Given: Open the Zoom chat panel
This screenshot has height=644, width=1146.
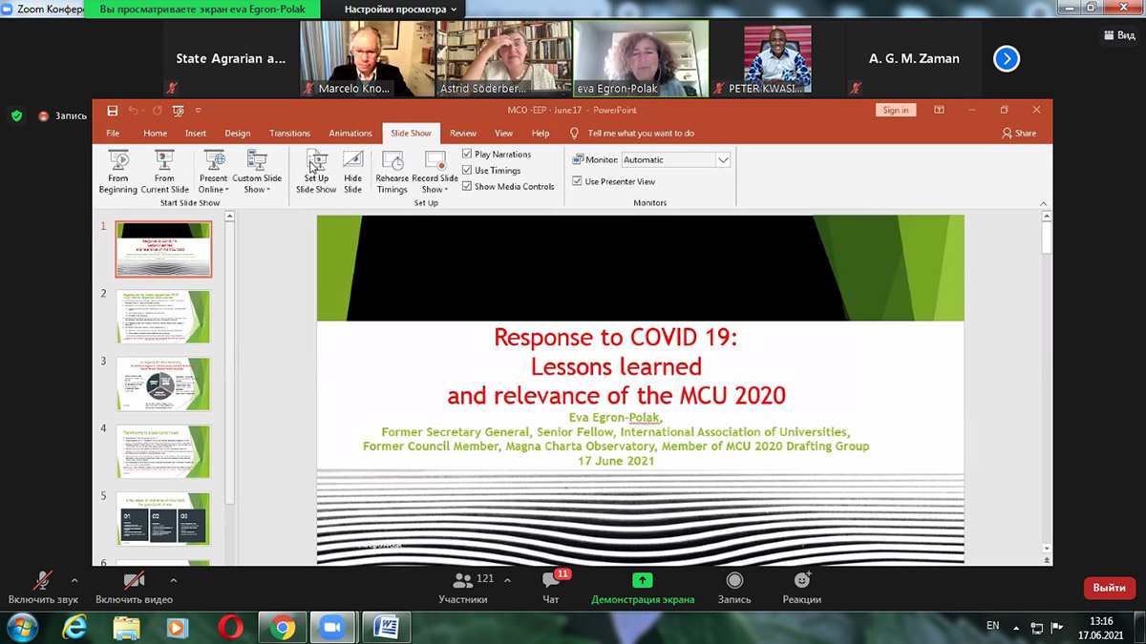Looking at the screenshot, I should (x=551, y=586).
